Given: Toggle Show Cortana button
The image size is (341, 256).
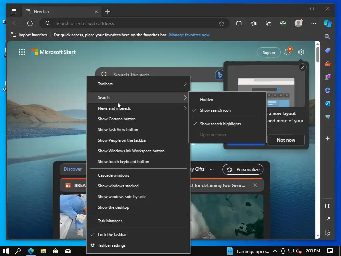Looking at the screenshot, I should [x=138, y=119].
